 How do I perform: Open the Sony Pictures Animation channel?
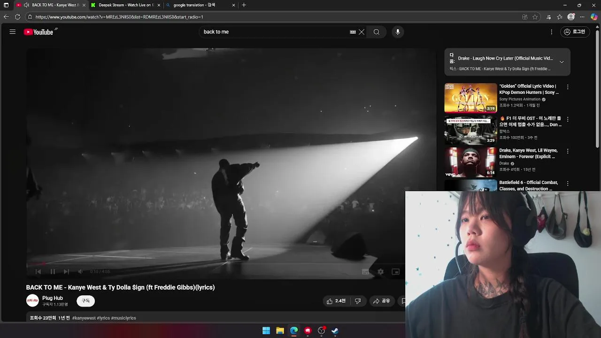(520, 100)
